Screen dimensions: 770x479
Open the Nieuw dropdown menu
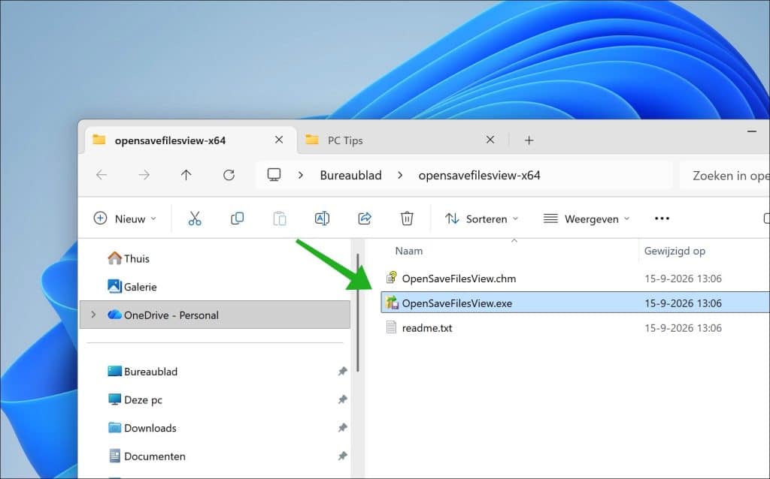tap(125, 218)
